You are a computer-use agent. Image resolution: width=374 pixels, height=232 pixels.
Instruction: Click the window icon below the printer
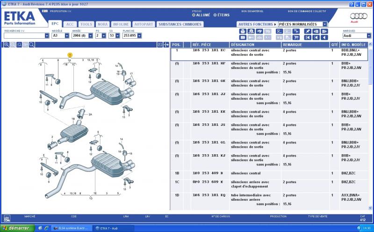coord(243,38)
